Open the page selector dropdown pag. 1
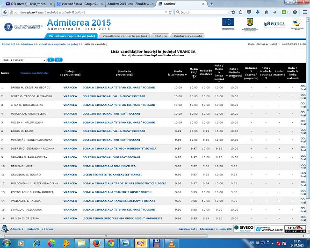The height and width of the screenshot is (248, 310). click(x=24, y=60)
